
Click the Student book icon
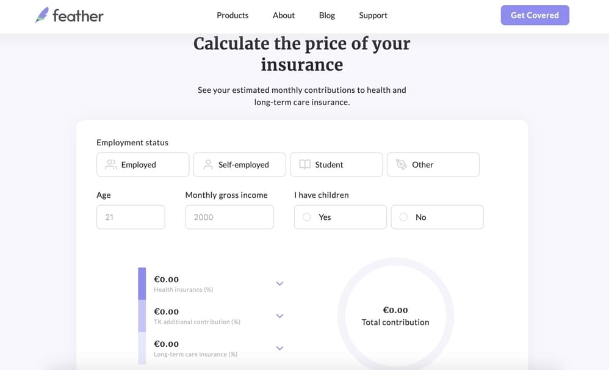[305, 165]
